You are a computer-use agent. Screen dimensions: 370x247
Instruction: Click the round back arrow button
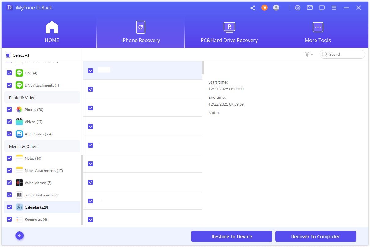click(20, 235)
